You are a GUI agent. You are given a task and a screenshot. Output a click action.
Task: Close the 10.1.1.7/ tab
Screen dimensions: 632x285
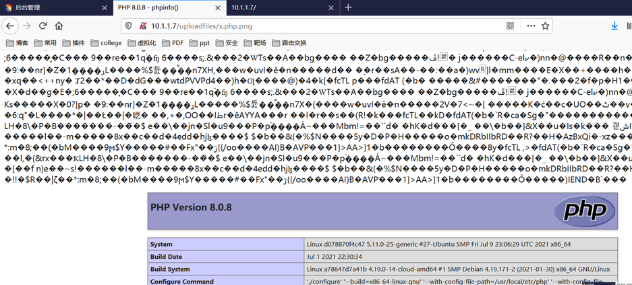pos(331,7)
